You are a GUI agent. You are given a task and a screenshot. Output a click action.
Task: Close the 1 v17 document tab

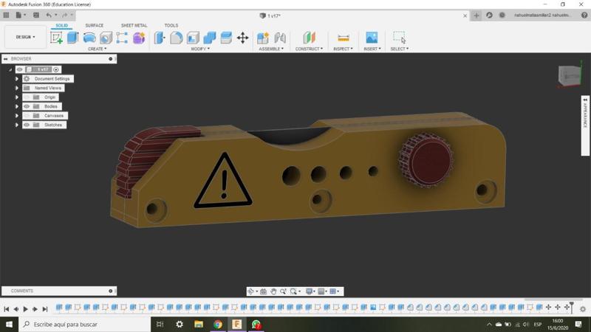(x=465, y=15)
